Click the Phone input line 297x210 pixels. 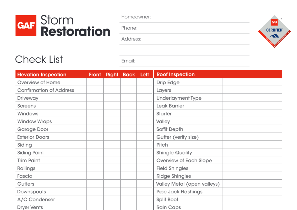click(184, 28)
